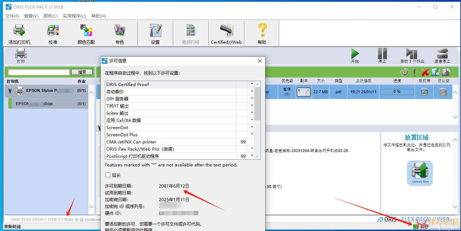Screen dimensions: 461x231
Task: Delete the job with the red X icon
Action: pyautogui.click(x=425, y=72)
